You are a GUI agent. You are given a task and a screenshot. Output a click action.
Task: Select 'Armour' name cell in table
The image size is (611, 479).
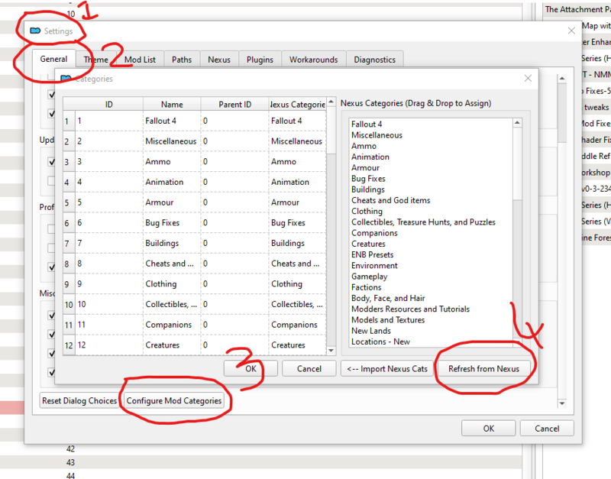[172, 202]
